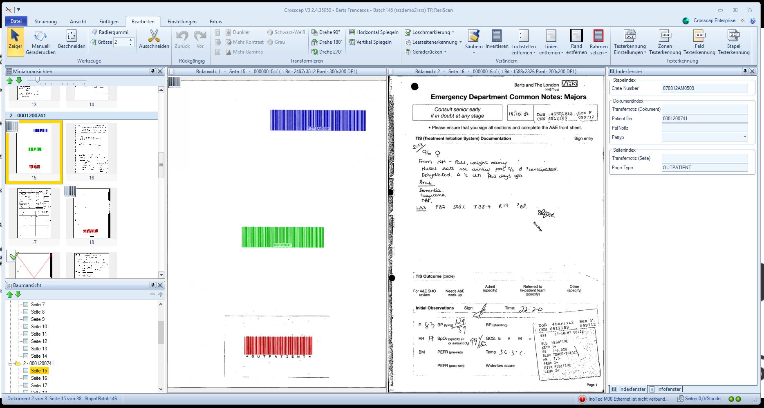Click Lochstellen entfernen tool

[523, 42]
